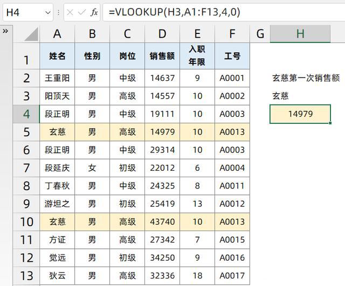Select the 玄慈第一次销售额 label cell

click(306, 78)
